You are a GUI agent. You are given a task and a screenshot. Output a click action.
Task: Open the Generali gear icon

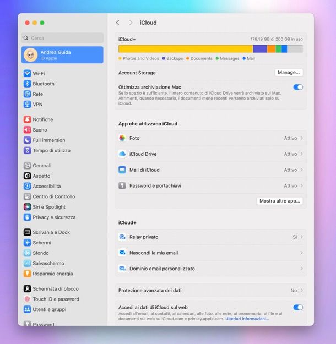click(27, 166)
